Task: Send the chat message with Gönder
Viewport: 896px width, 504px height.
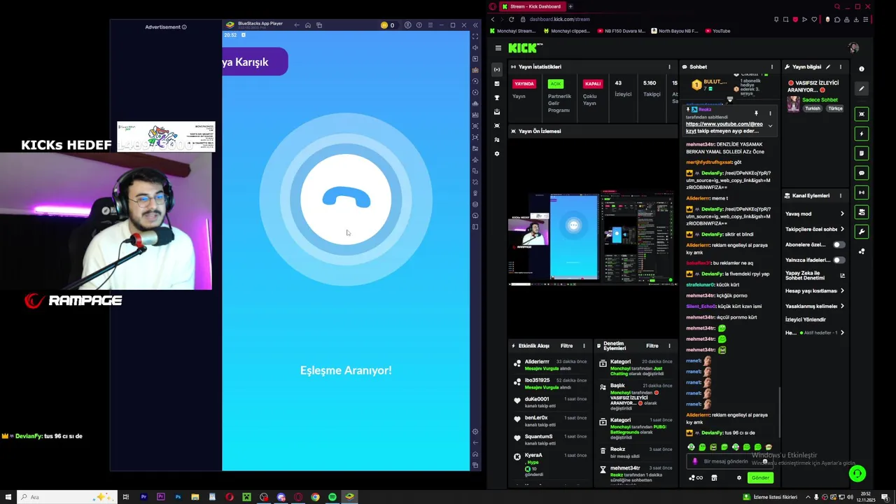Action: pos(760,478)
